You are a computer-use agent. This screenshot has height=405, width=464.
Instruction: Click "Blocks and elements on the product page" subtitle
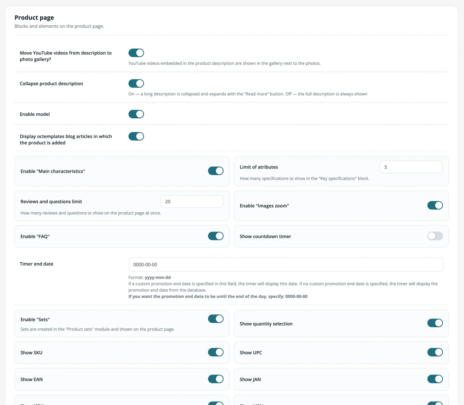click(59, 26)
